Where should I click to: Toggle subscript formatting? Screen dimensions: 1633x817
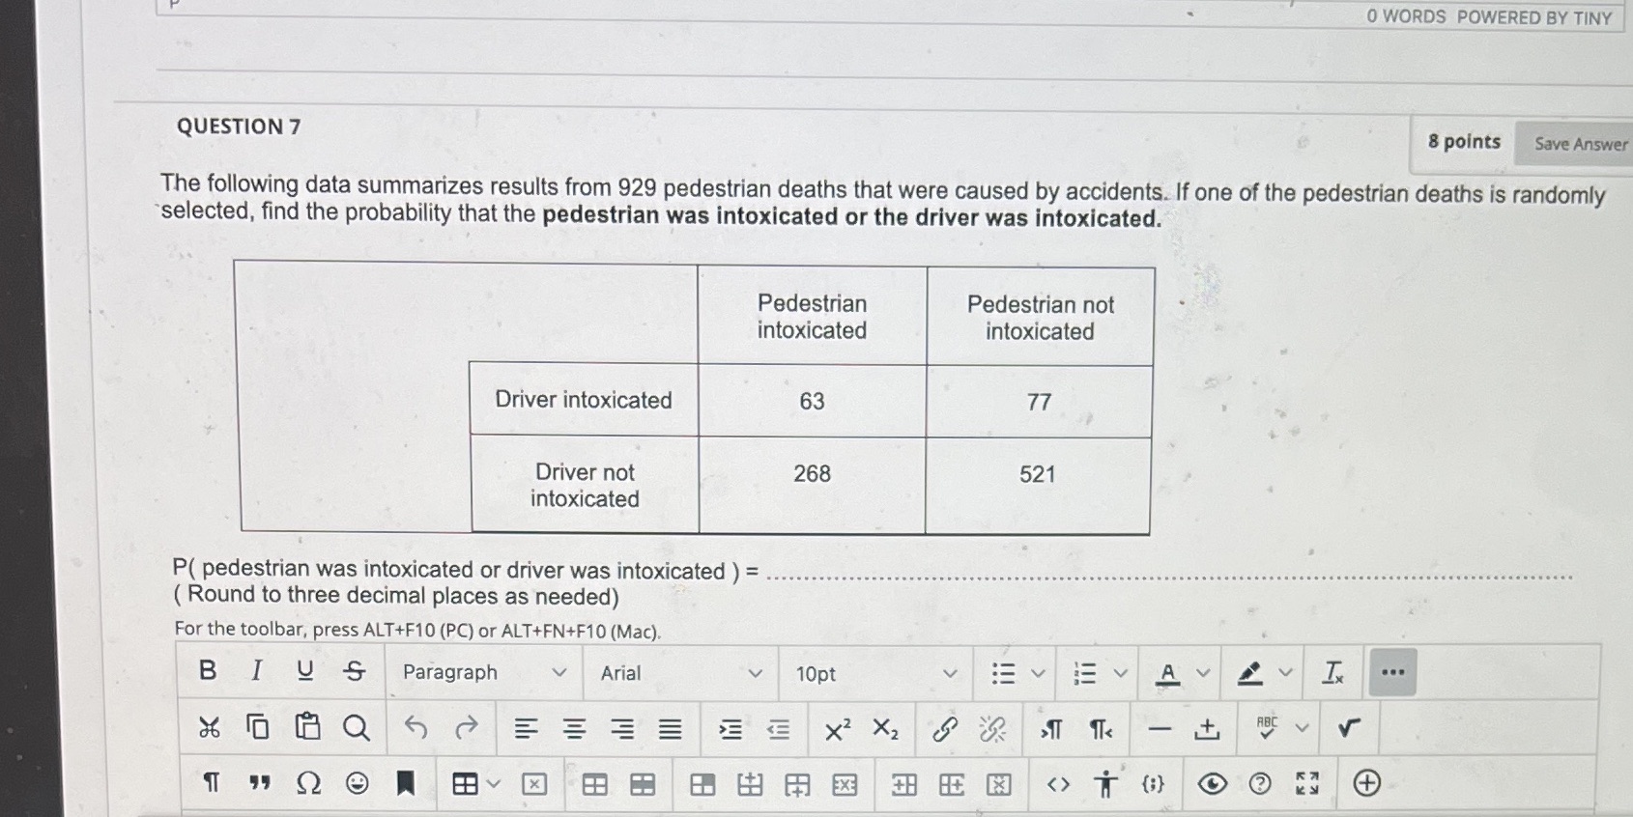point(885,729)
